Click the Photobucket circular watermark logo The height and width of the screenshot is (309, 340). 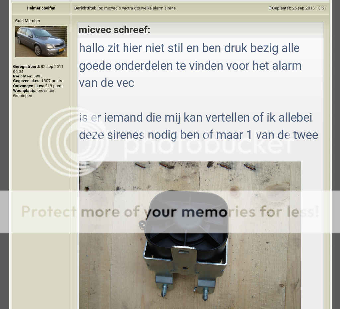(74, 142)
